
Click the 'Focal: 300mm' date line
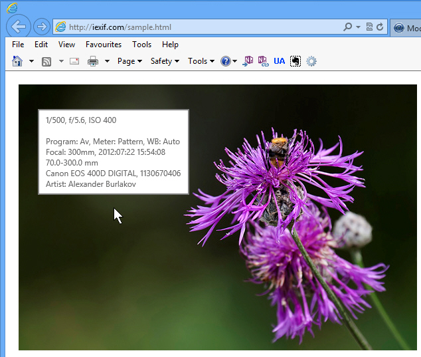[x=106, y=152]
